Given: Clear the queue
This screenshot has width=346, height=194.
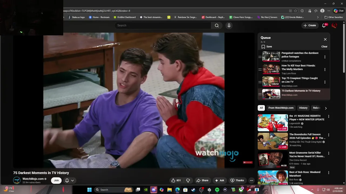Looking at the screenshot, I should [324, 47].
